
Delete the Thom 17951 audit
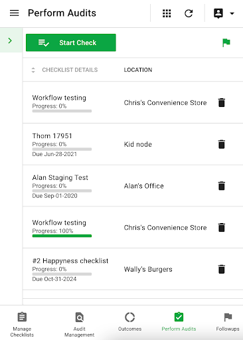click(x=222, y=144)
